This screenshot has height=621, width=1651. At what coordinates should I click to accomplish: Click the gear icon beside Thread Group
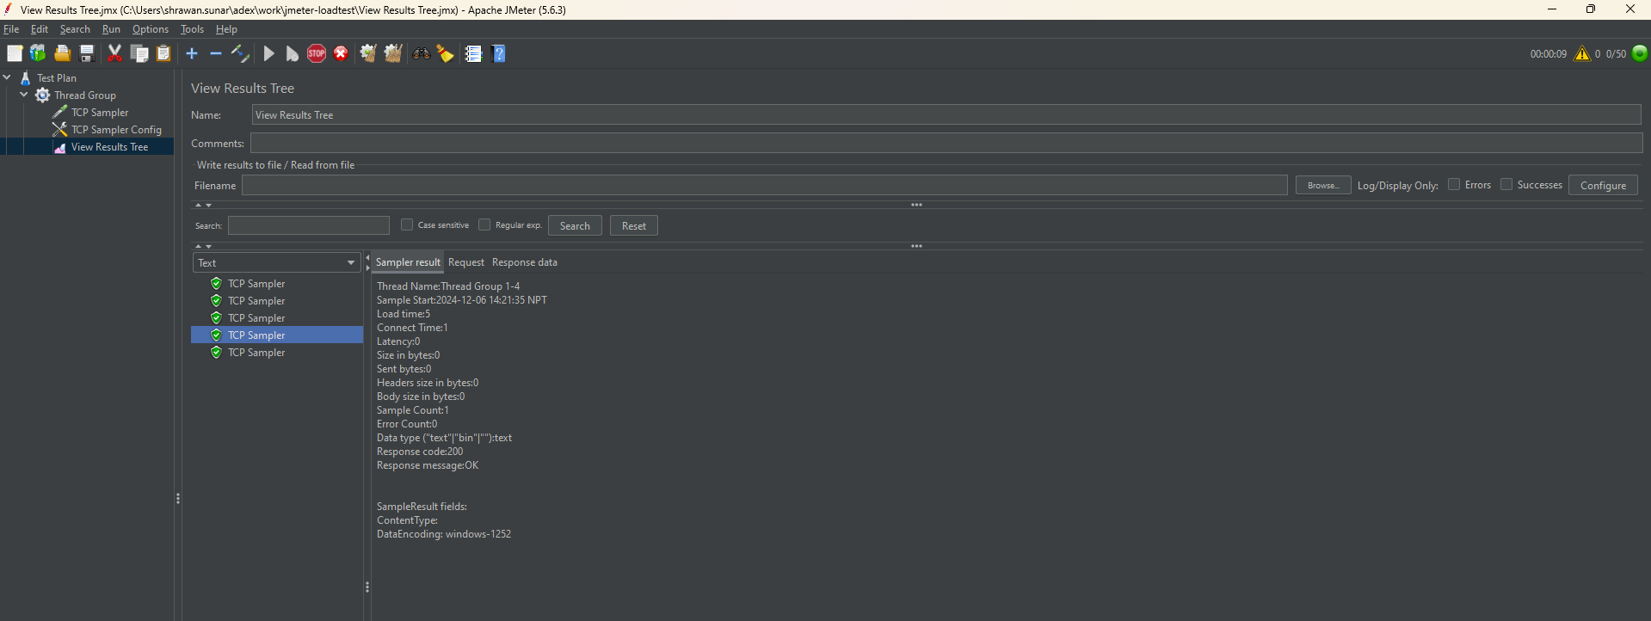(42, 95)
